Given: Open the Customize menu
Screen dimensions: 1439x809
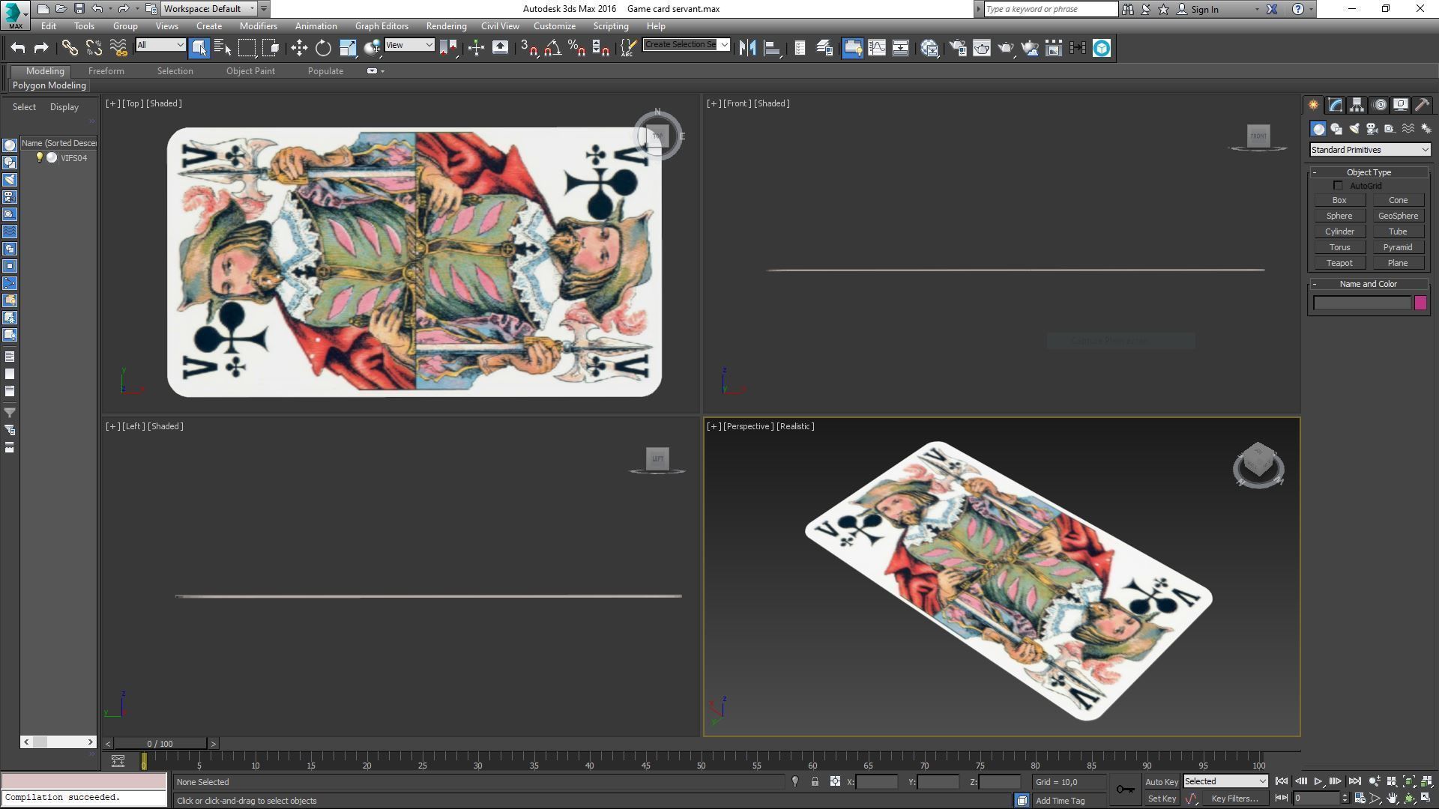Looking at the screenshot, I should (555, 25).
